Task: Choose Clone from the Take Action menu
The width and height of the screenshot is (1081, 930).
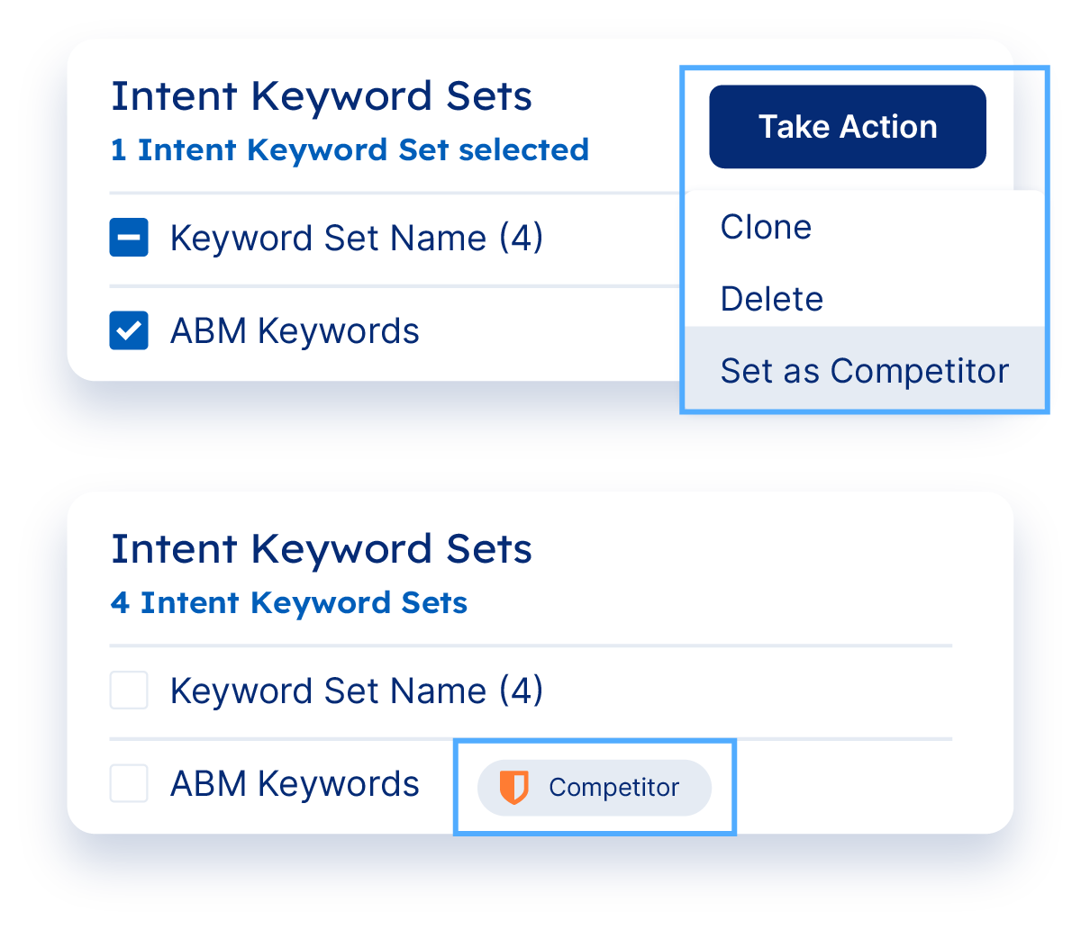Action: click(766, 227)
